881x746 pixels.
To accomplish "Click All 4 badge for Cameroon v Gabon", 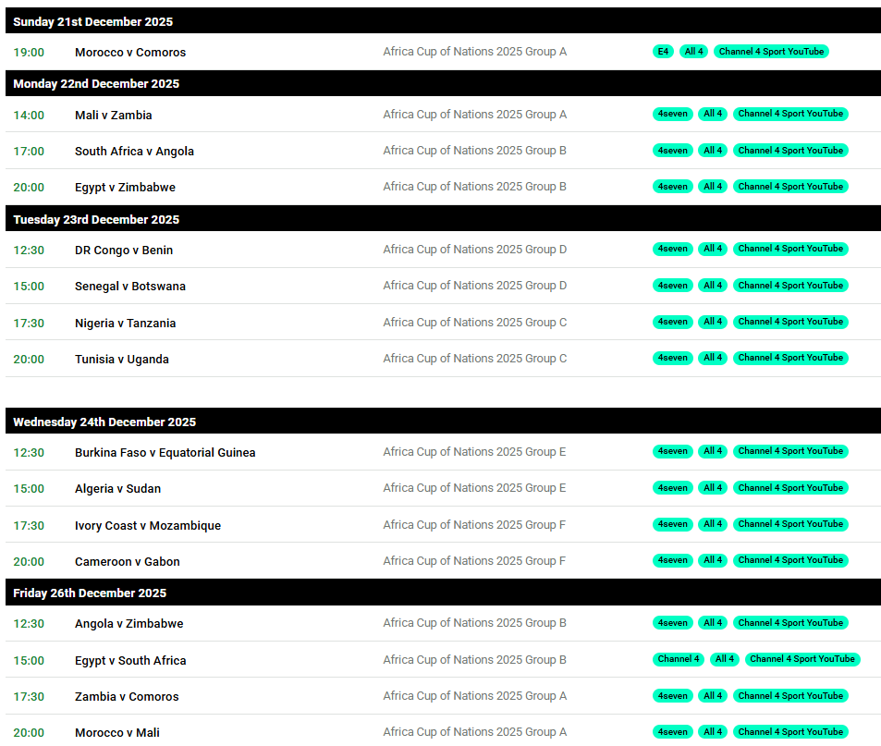I will [713, 560].
